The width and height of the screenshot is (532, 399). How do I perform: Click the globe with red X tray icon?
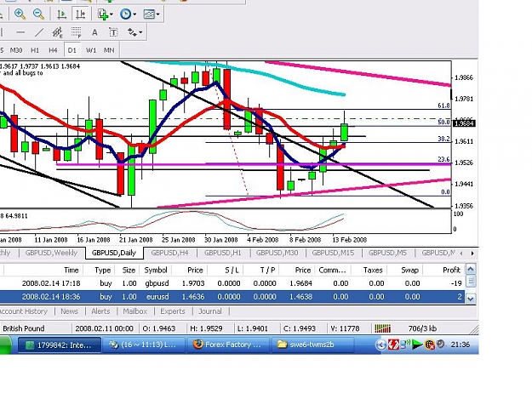click(x=430, y=345)
